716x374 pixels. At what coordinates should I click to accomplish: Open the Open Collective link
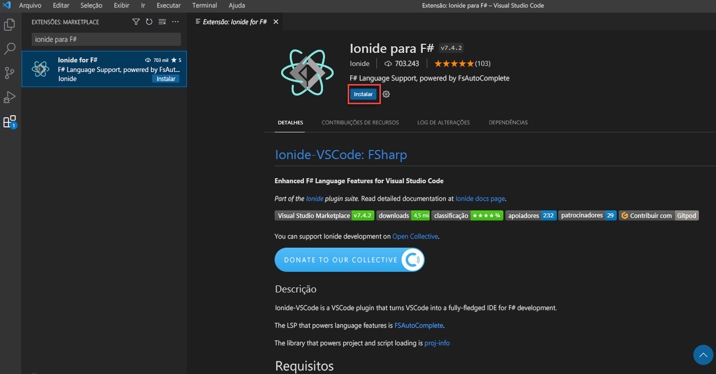pos(415,236)
